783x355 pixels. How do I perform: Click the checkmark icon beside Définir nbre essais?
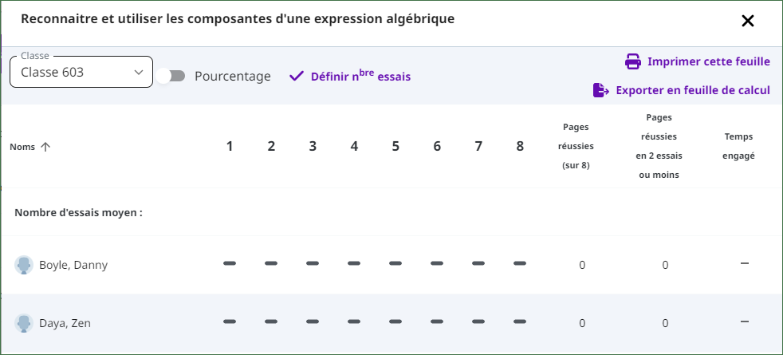tap(297, 77)
